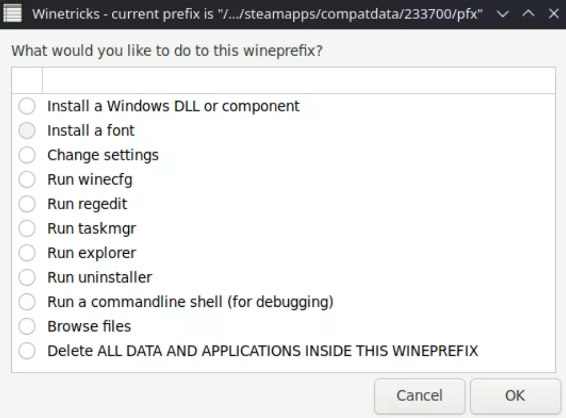
Task: Click the narrow radio column header
Action: [x=27, y=80]
